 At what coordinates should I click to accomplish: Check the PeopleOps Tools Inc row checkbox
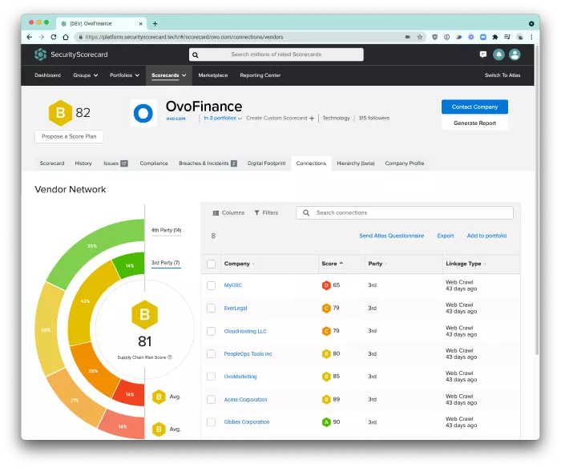pos(211,354)
